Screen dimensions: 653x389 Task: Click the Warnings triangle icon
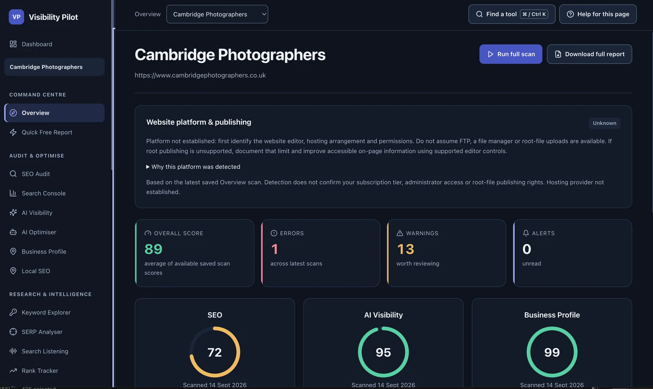click(400, 233)
